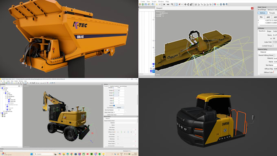Click the green save icon in top-right toolbar
277x156 pixels.
tap(143, 4)
